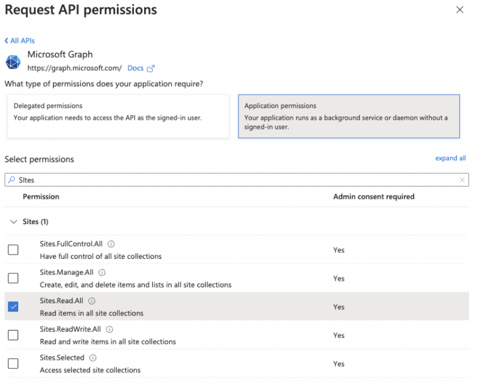Click info icon next to Sites.Read.All
The width and height of the screenshot is (477, 384).
tap(91, 301)
